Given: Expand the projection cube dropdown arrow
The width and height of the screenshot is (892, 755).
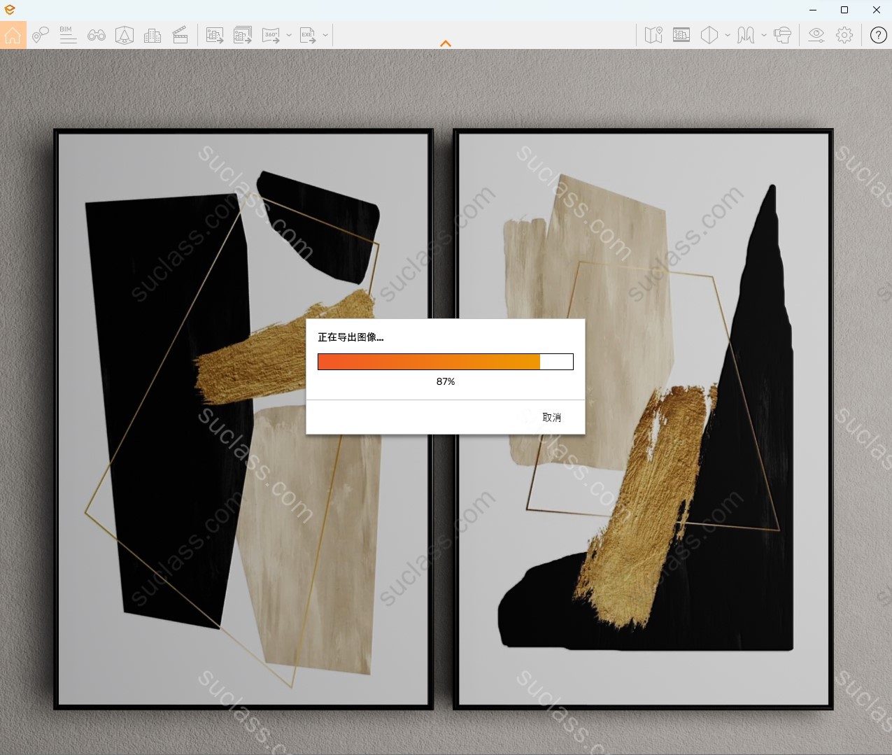Looking at the screenshot, I should [728, 35].
